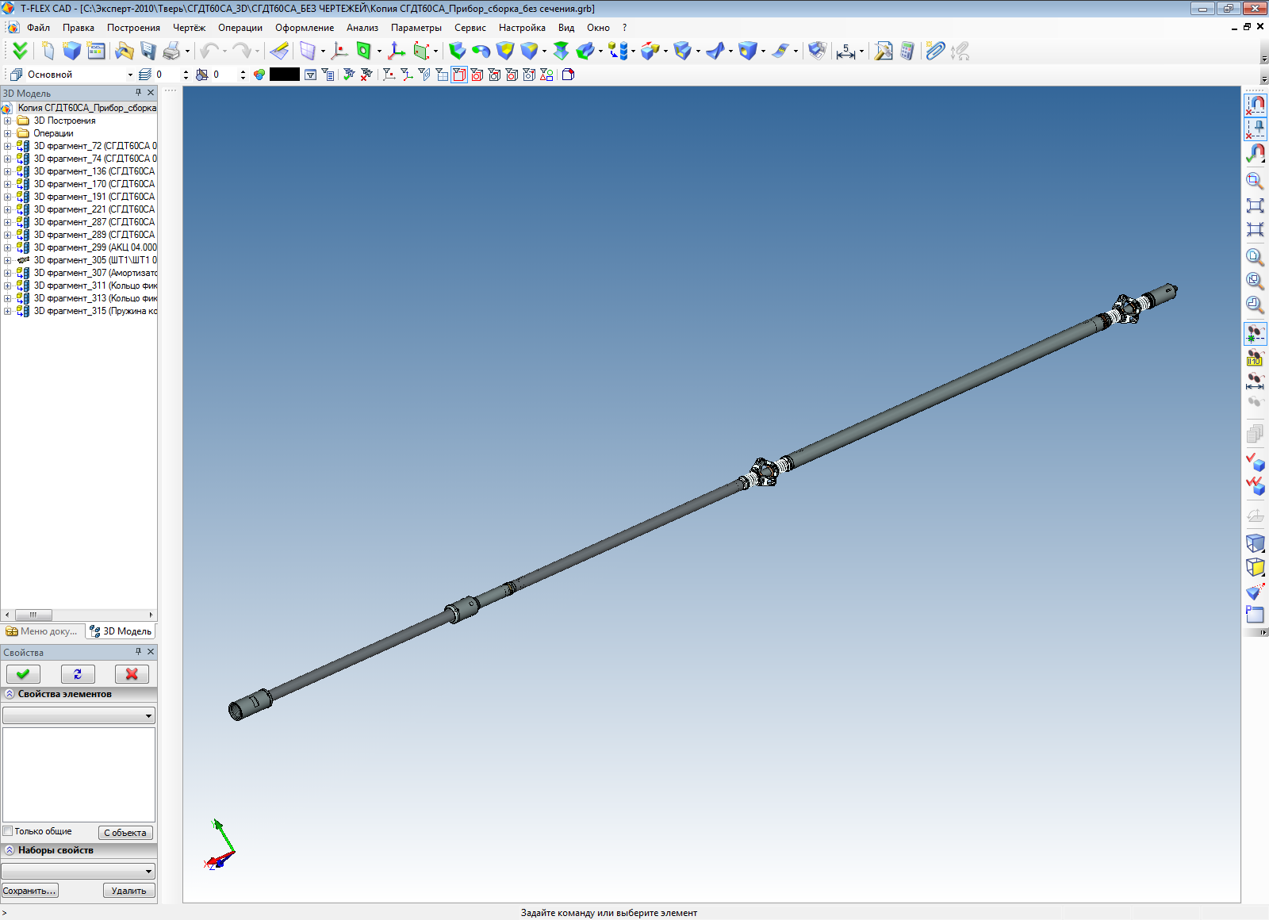1269x920 pixels.
Task: Switch to the '3D Модель' tab
Action: [x=121, y=631]
